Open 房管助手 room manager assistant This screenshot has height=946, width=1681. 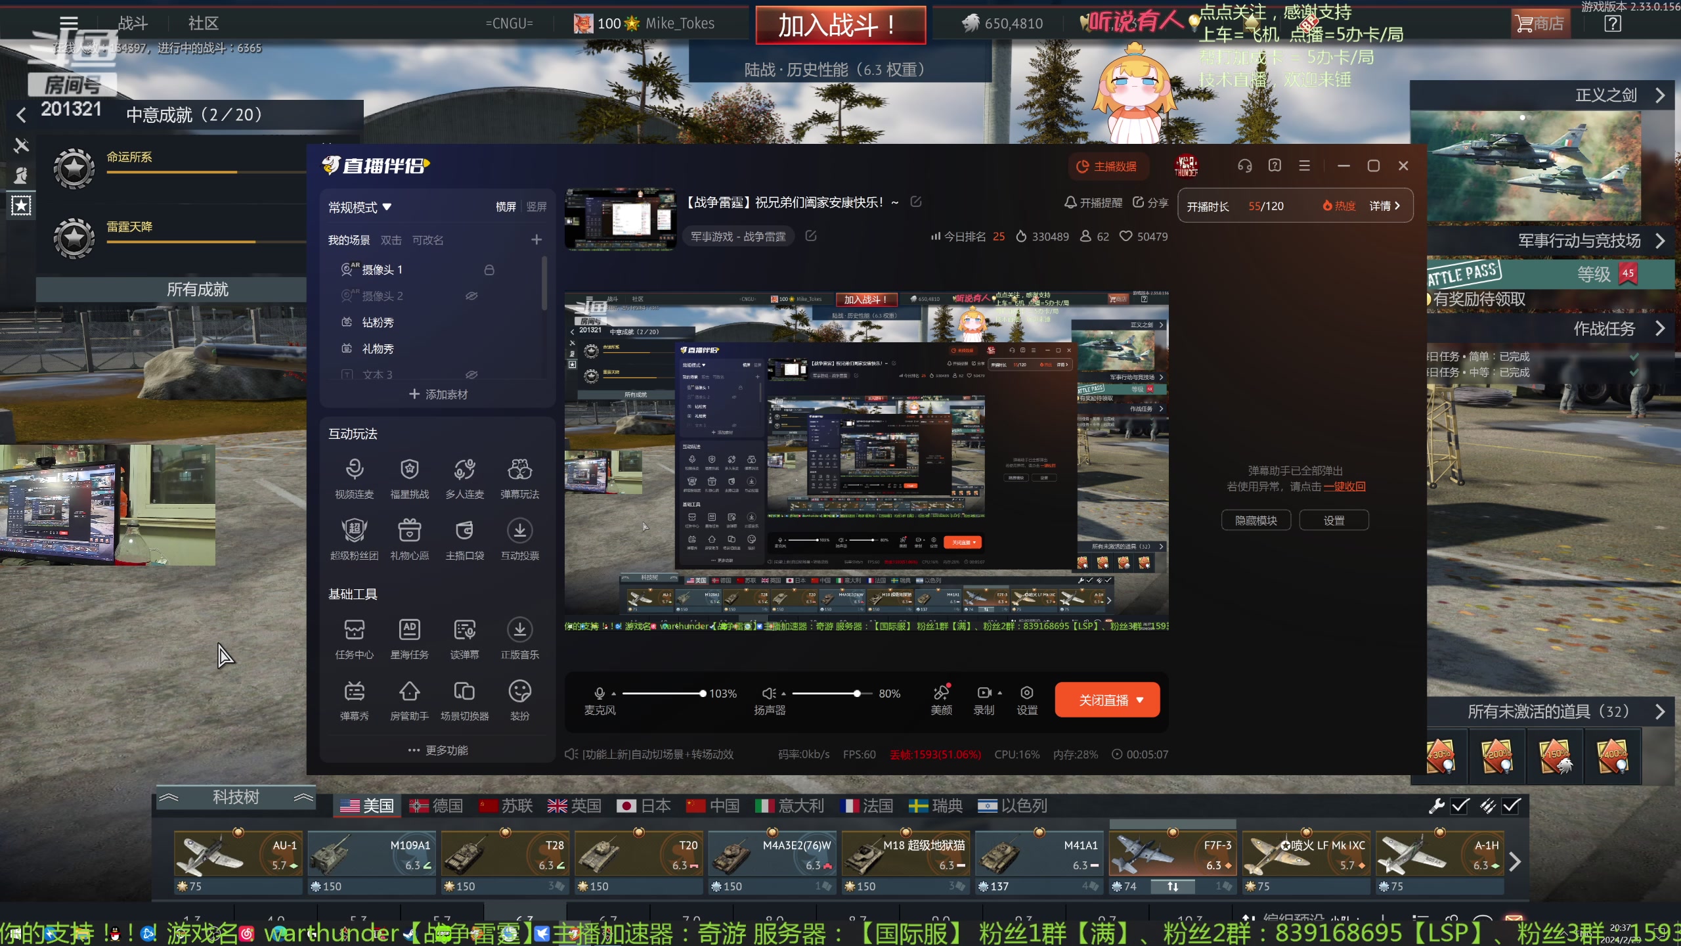click(410, 692)
